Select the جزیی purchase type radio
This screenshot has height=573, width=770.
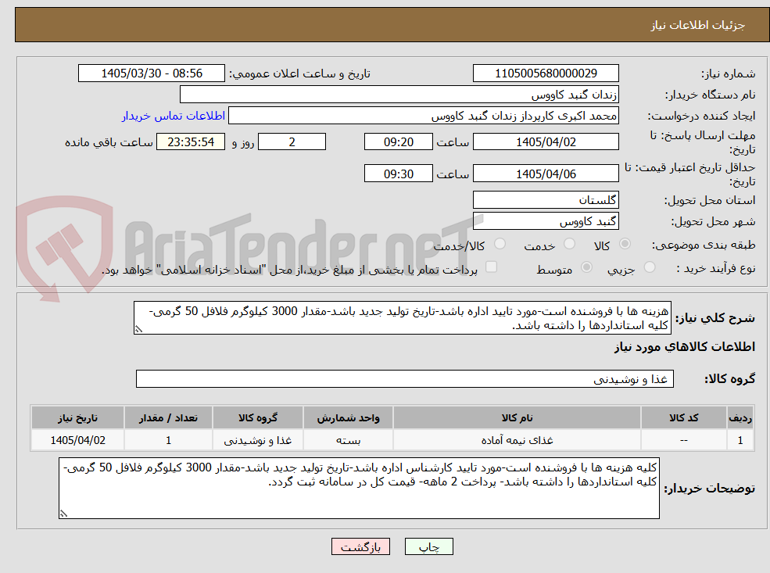pos(649,267)
